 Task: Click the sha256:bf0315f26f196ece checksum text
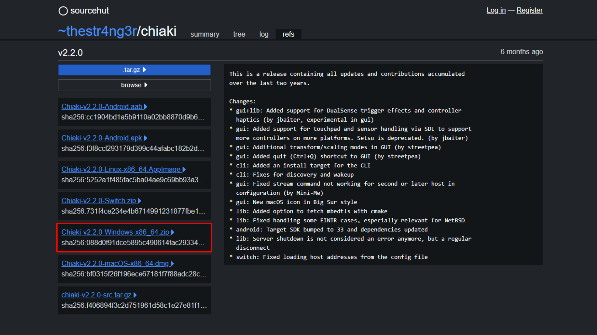(x=134, y=274)
